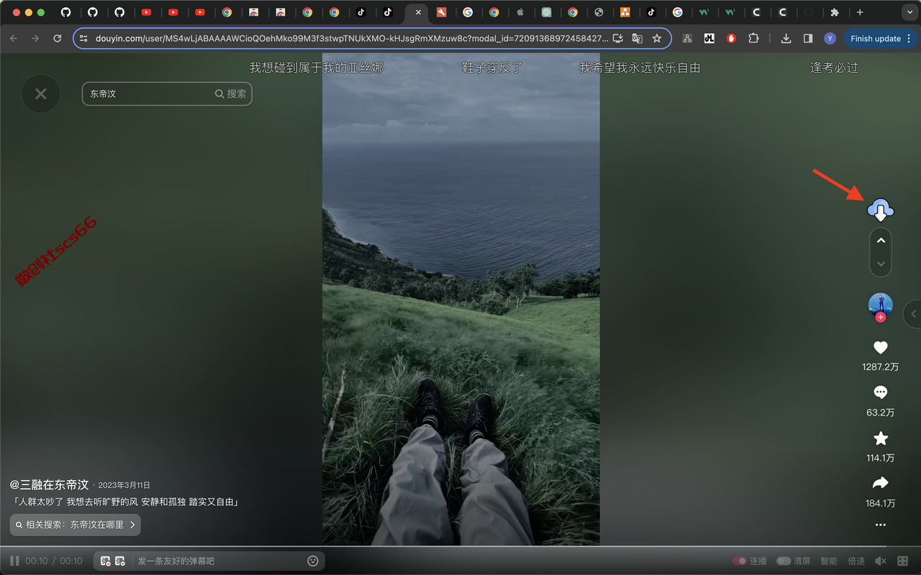The width and height of the screenshot is (921, 575).
Task: Open Chrome downloads tray
Action: (786, 39)
